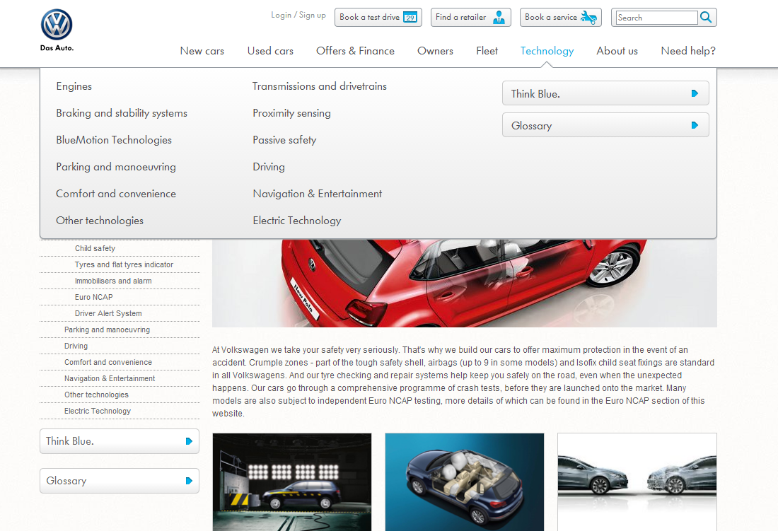Viewport: 778px width, 531px height.
Task: Open Tyres and flat tyres indicator
Action: pyautogui.click(x=124, y=264)
